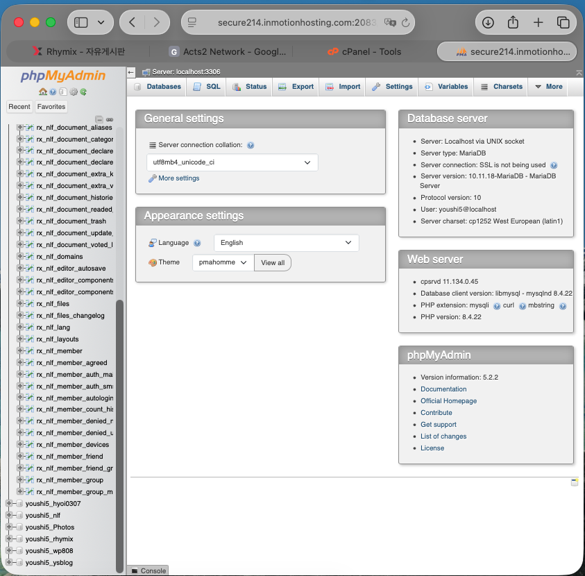585x576 pixels.
Task: Open the Documentation link
Action: tap(443, 389)
